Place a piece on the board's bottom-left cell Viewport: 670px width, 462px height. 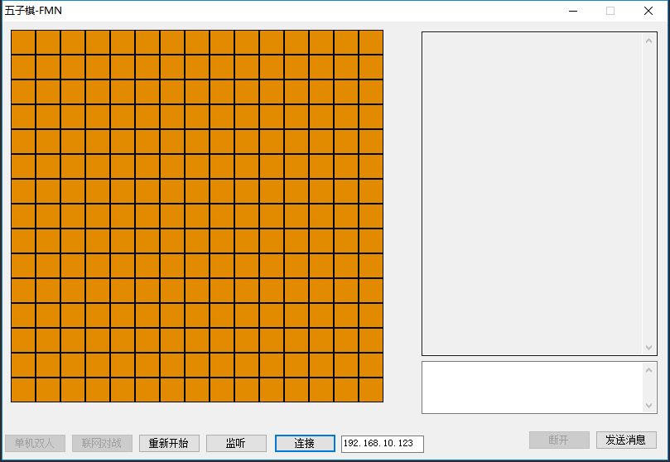(23, 390)
